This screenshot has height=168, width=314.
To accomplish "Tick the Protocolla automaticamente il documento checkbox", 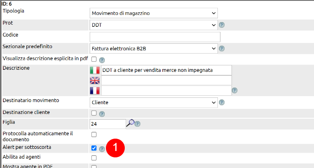I will pyautogui.click(x=94, y=134).
